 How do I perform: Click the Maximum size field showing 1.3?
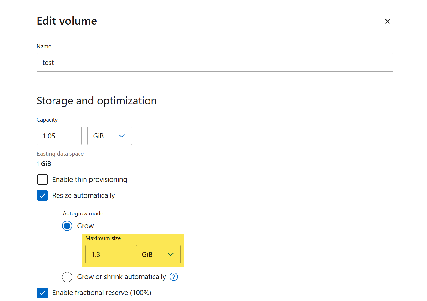[108, 254]
